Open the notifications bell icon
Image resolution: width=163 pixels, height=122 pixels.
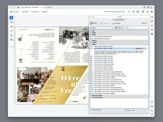coord(148,7)
